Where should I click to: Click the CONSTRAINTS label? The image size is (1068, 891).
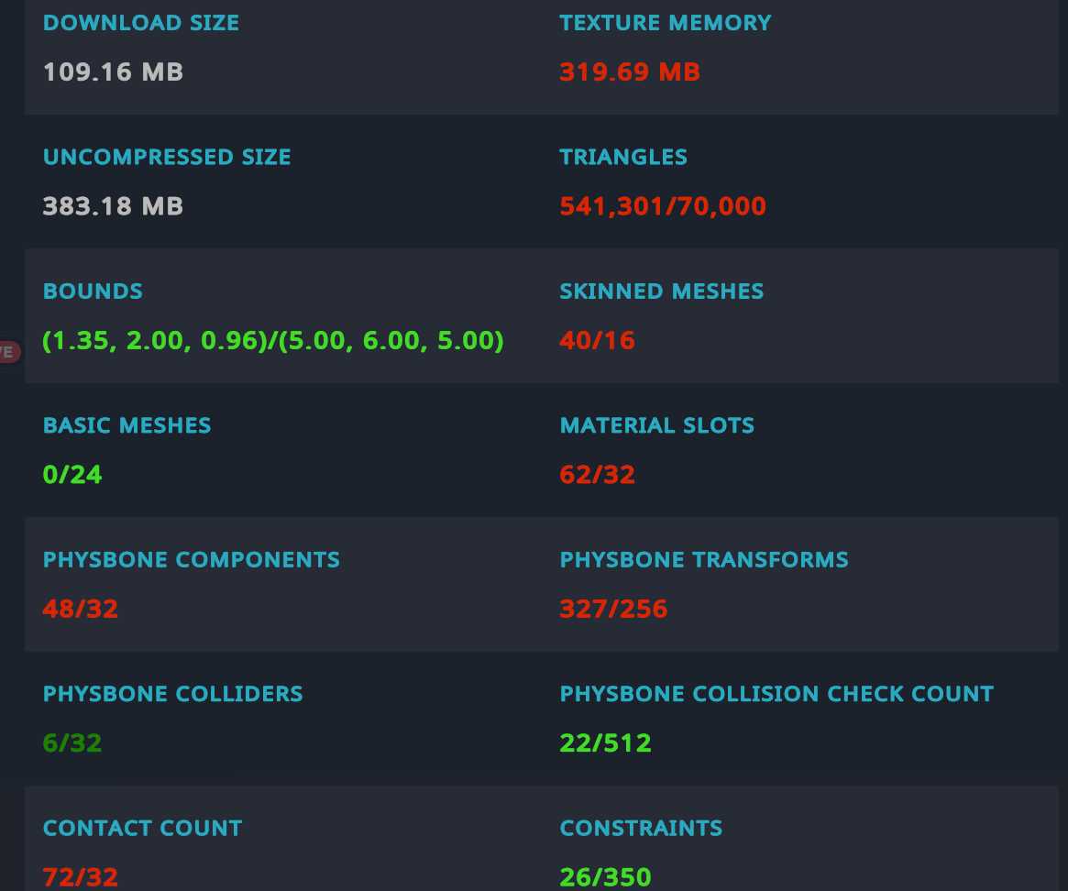tap(641, 828)
